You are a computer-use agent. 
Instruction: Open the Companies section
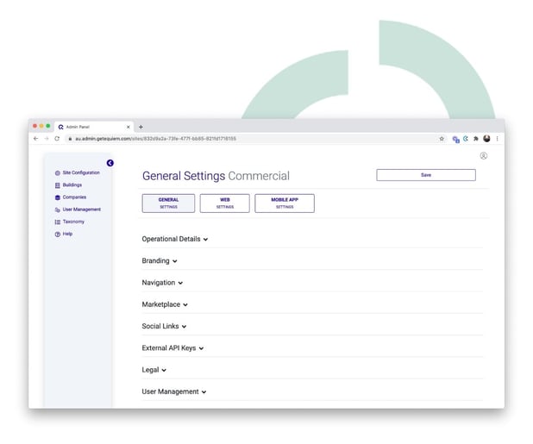[x=74, y=197]
